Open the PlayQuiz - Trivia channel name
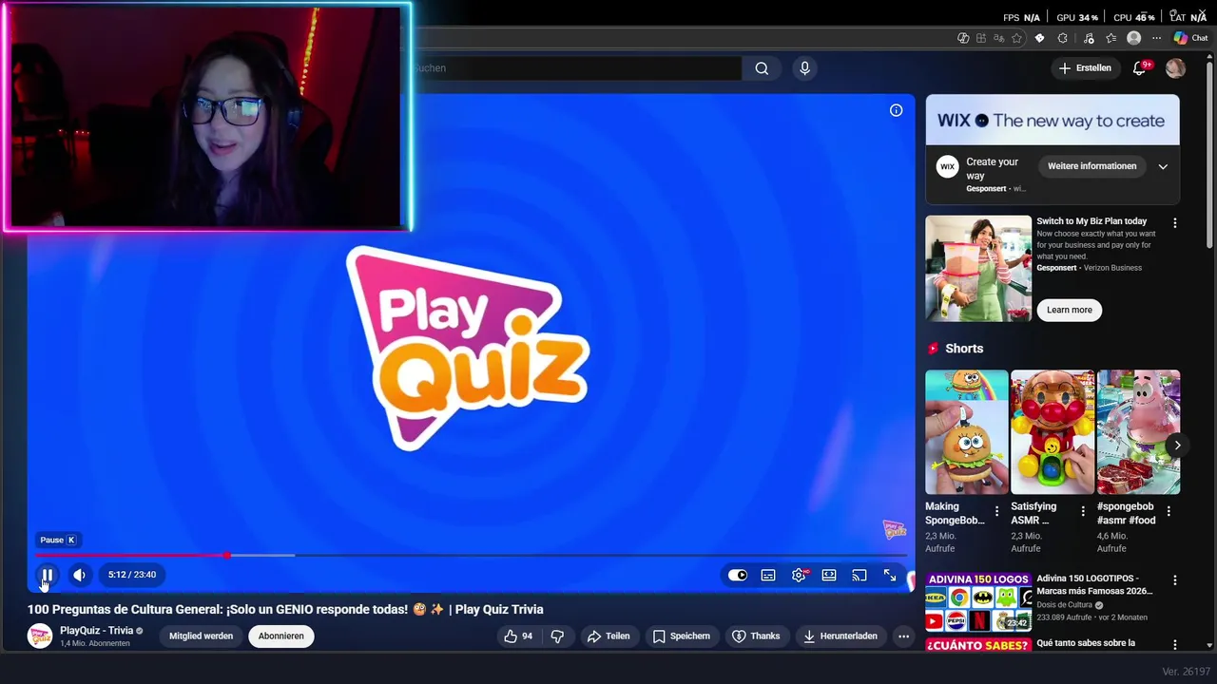Screen dimensions: 1217x684 click(96, 631)
